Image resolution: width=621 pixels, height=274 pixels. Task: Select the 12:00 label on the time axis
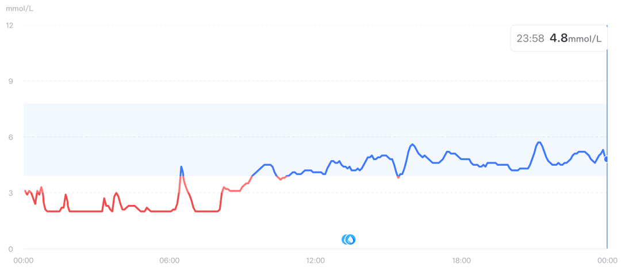315,261
